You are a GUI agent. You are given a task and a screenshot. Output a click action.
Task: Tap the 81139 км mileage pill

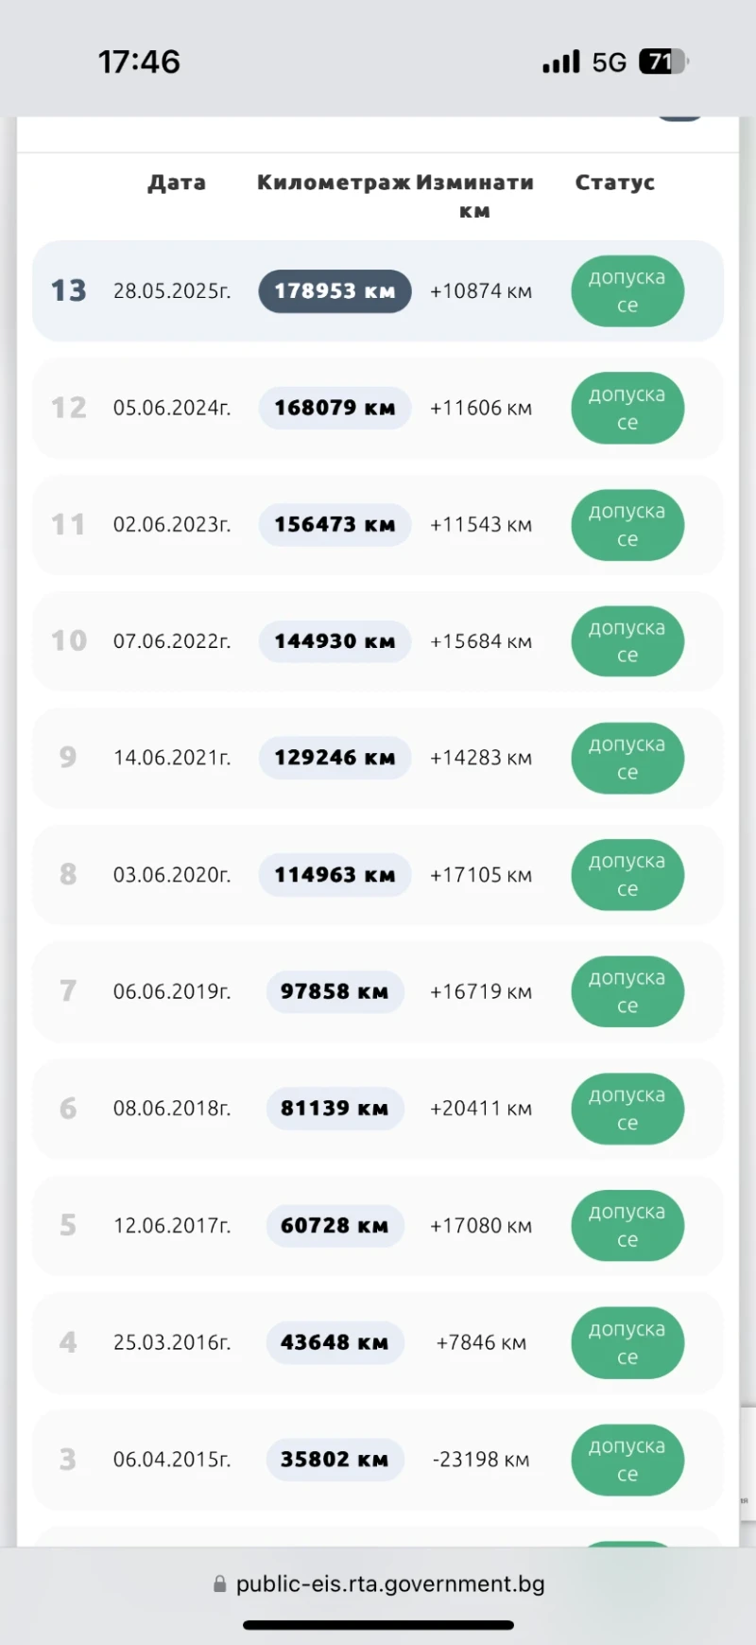335,1109
